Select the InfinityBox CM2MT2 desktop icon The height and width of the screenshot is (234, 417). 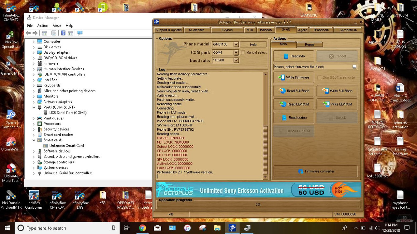coord(11,12)
